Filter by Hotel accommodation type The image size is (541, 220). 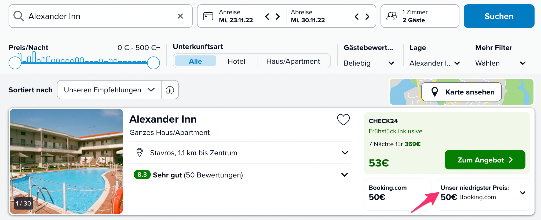tap(236, 61)
